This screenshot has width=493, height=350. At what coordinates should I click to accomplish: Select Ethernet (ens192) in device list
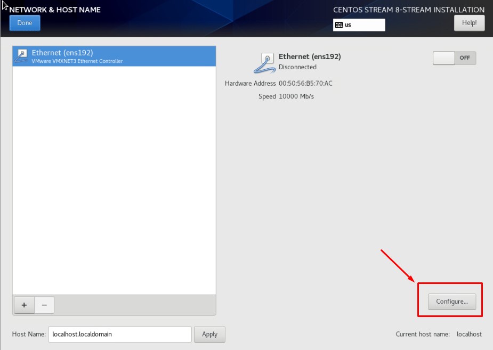click(x=114, y=56)
